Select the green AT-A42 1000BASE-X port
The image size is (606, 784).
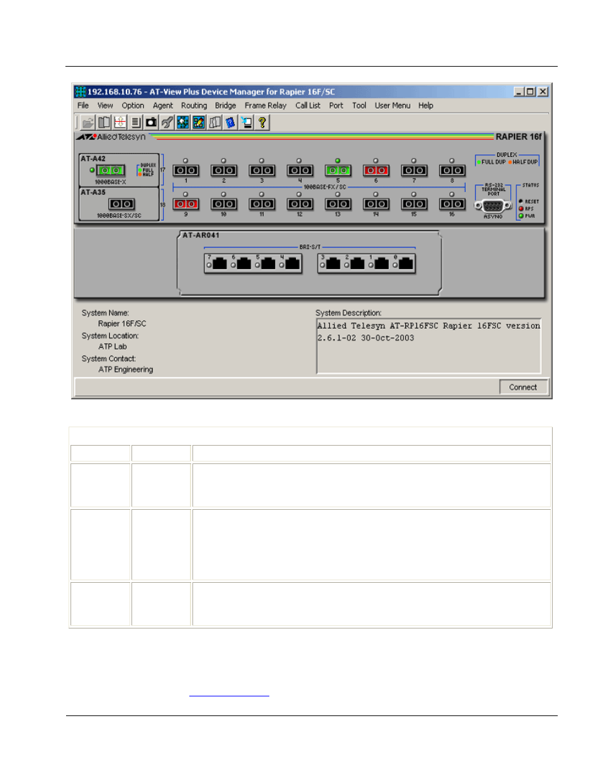pyautogui.click(x=111, y=170)
